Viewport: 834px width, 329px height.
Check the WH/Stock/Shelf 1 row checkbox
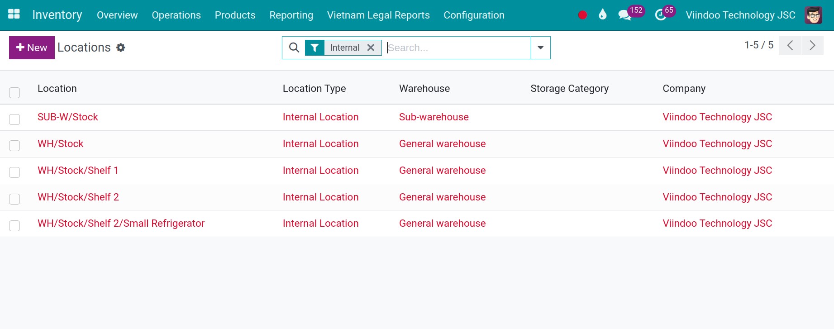pos(14,172)
